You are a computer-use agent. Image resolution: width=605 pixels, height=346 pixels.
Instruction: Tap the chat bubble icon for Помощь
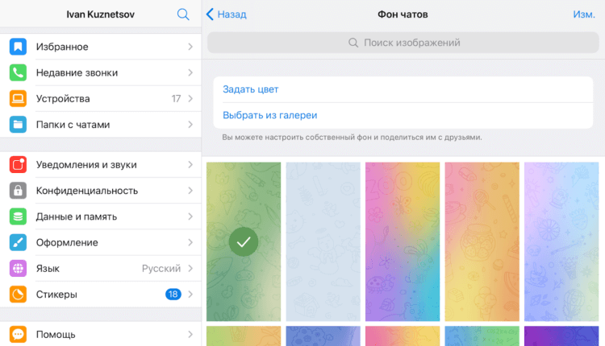pyautogui.click(x=18, y=335)
